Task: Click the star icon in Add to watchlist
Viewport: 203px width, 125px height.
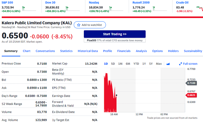Action: pos(79,25)
